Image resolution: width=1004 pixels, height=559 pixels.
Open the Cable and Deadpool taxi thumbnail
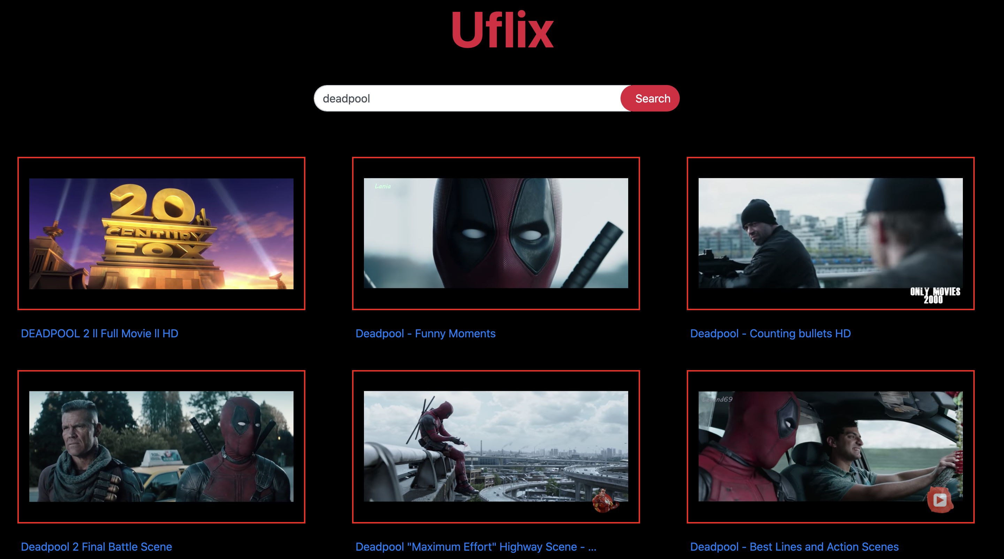pos(161,446)
